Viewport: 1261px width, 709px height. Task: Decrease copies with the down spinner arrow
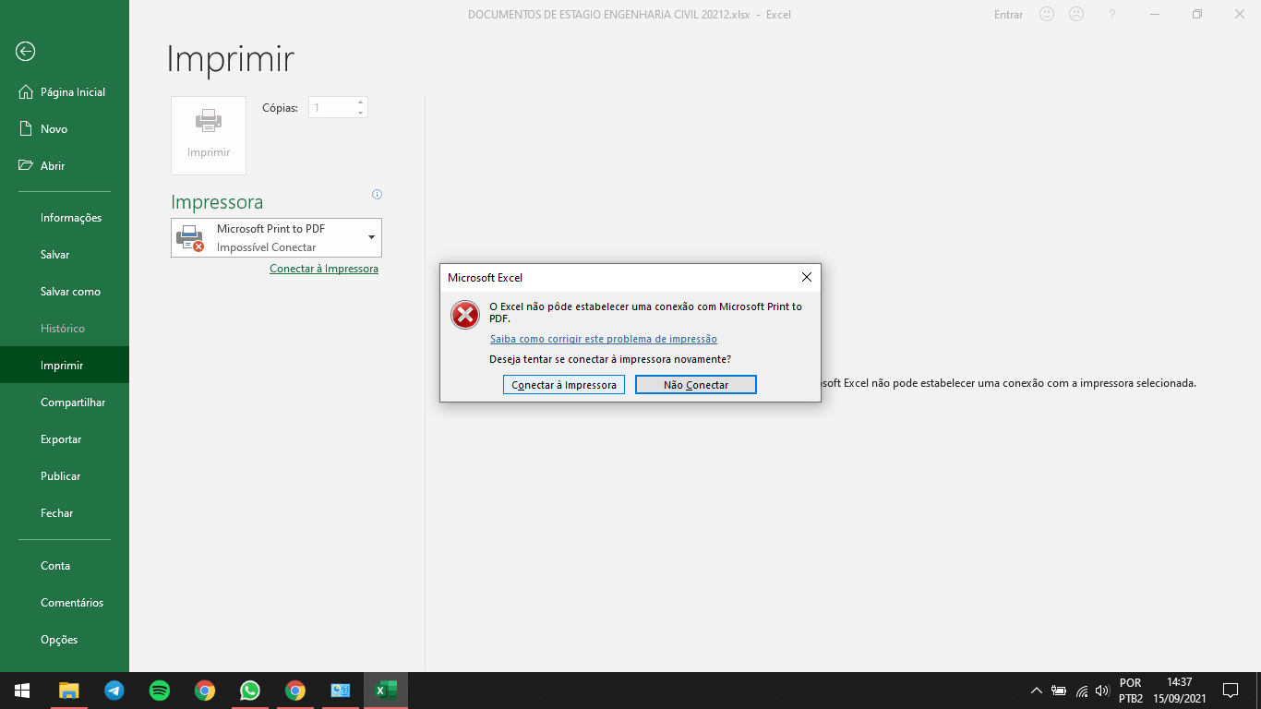[361, 113]
